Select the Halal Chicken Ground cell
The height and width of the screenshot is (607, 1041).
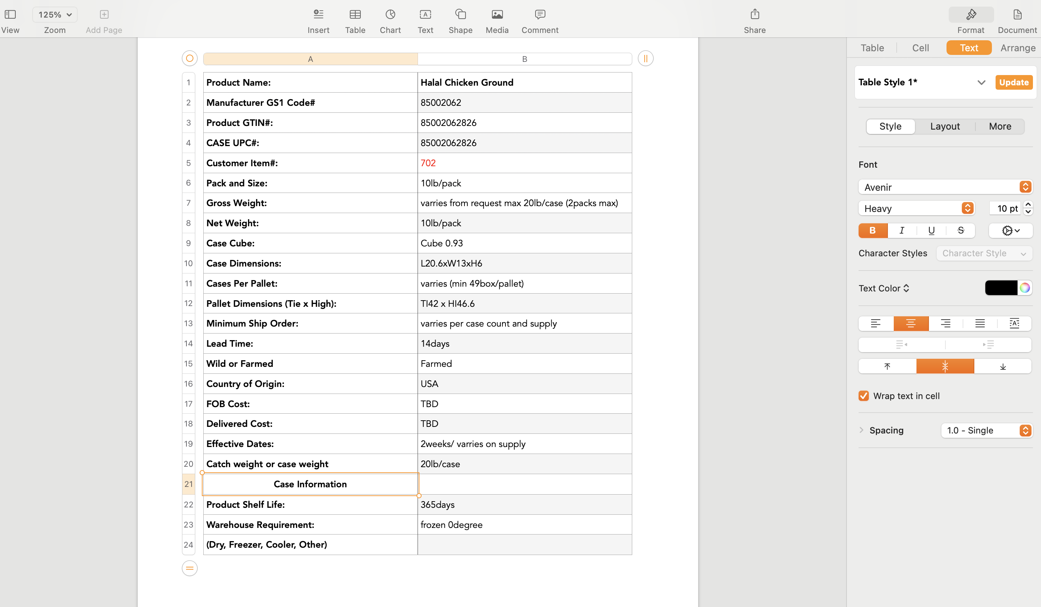[x=524, y=83]
